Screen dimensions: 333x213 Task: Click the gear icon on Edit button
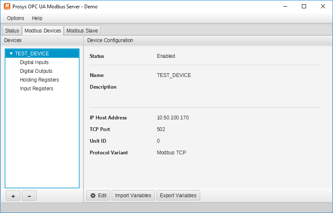[93, 196]
